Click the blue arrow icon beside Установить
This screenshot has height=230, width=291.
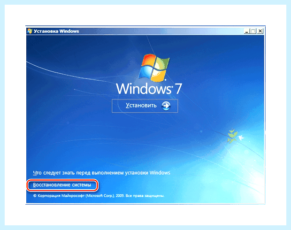pos(166,106)
